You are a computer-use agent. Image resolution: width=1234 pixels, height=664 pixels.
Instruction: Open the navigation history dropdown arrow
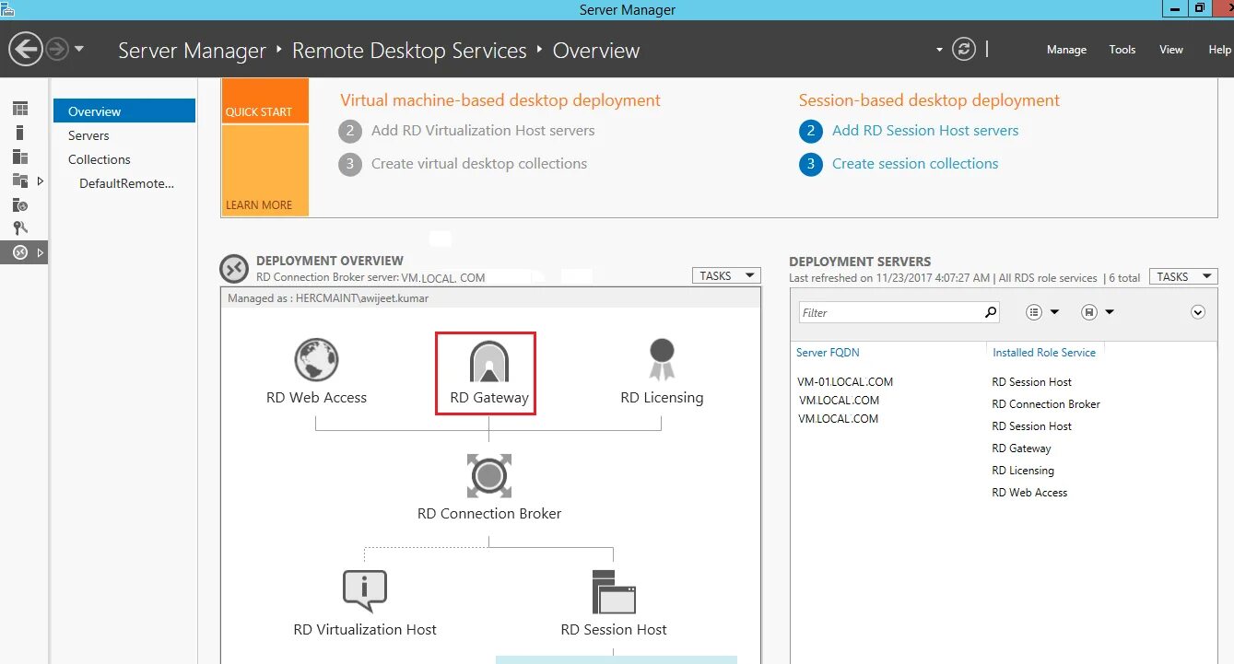[79, 49]
